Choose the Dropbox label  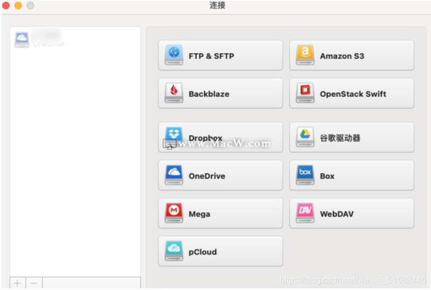click(x=206, y=138)
